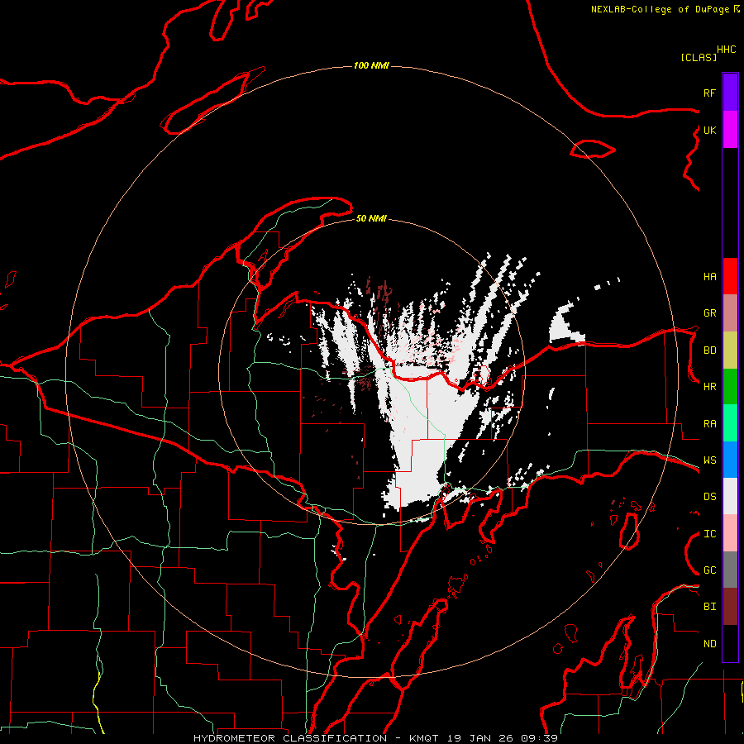744x744 pixels.
Task: Click the UK magenta legend swatch
Action: point(730,130)
